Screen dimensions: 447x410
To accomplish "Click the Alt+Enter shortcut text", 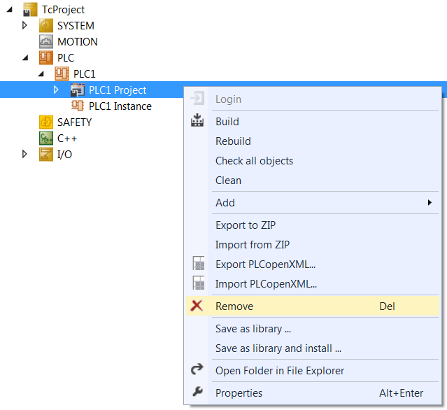I will [x=401, y=393].
